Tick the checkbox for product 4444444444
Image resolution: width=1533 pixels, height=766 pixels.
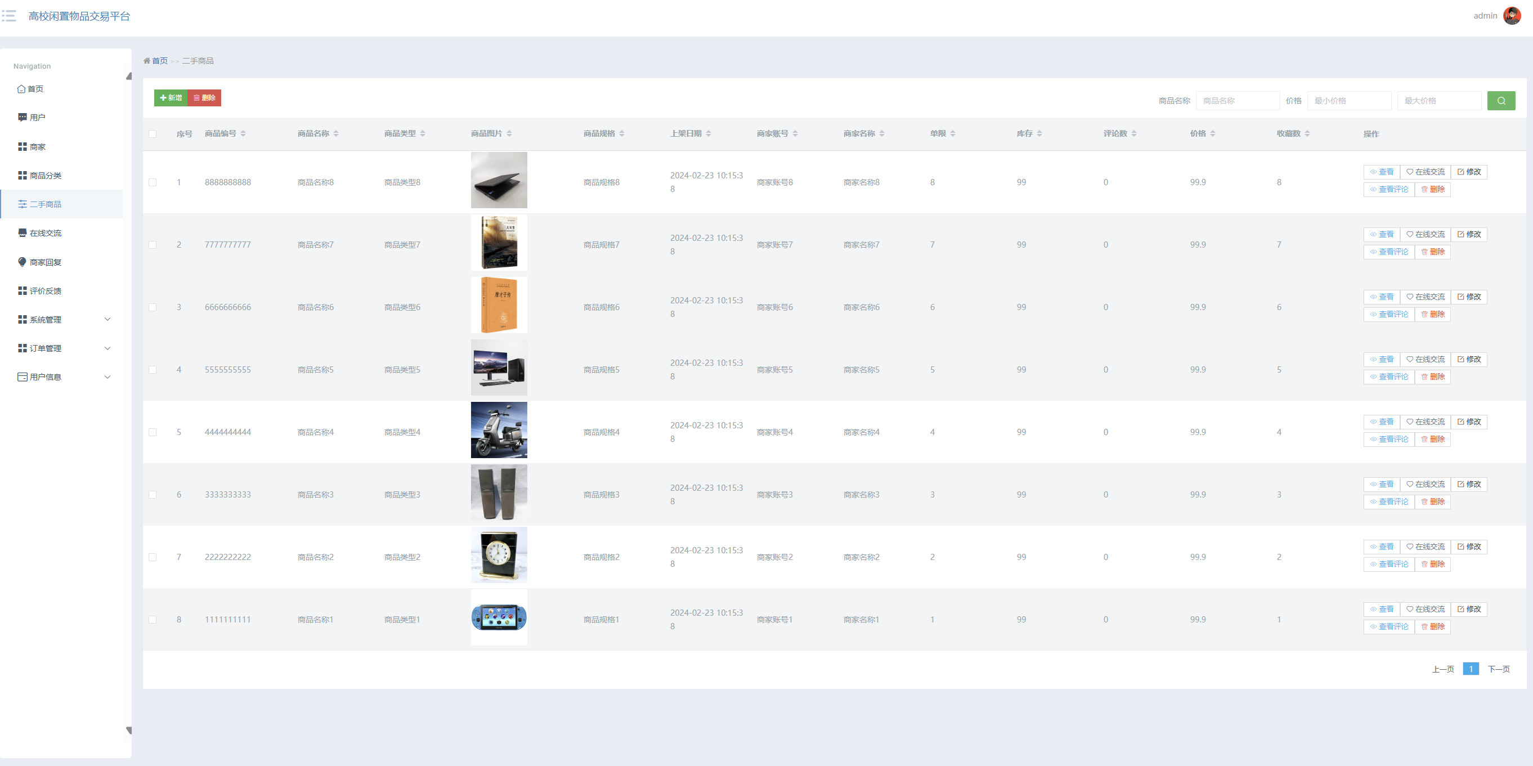tap(153, 432)
